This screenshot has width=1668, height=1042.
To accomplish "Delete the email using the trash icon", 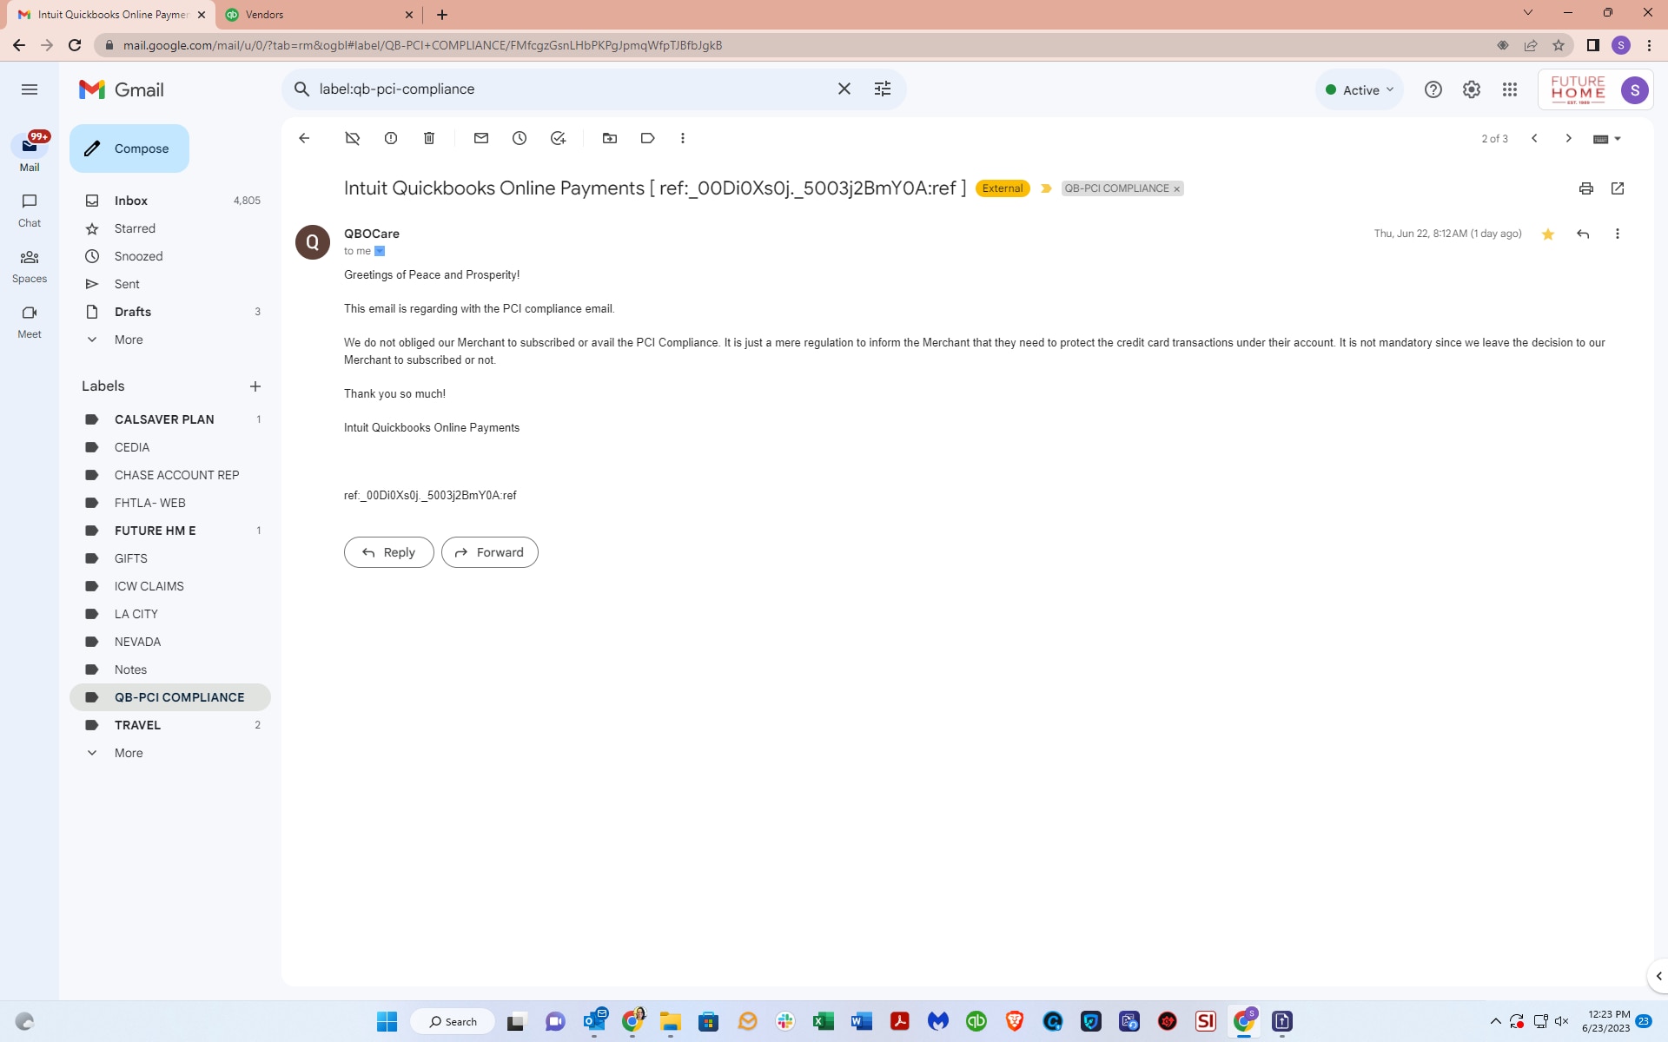I will click(x=428, y=138).
